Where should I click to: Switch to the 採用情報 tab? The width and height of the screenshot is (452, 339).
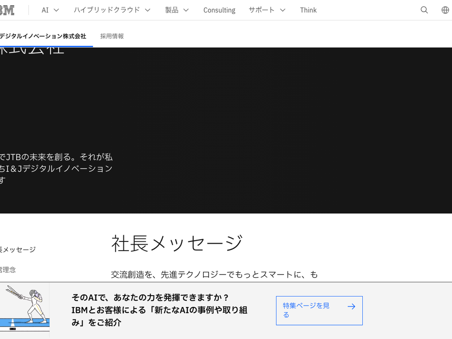(x=112, y=36)
